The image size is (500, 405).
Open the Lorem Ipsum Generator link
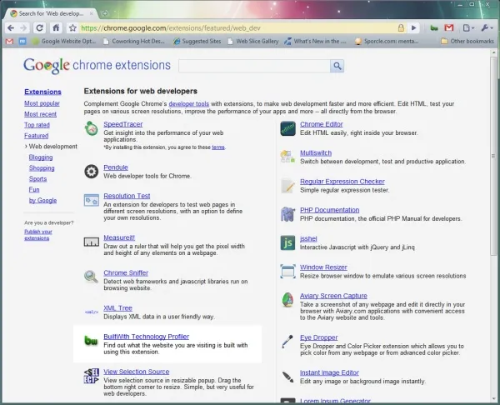[x=335, y=401]
